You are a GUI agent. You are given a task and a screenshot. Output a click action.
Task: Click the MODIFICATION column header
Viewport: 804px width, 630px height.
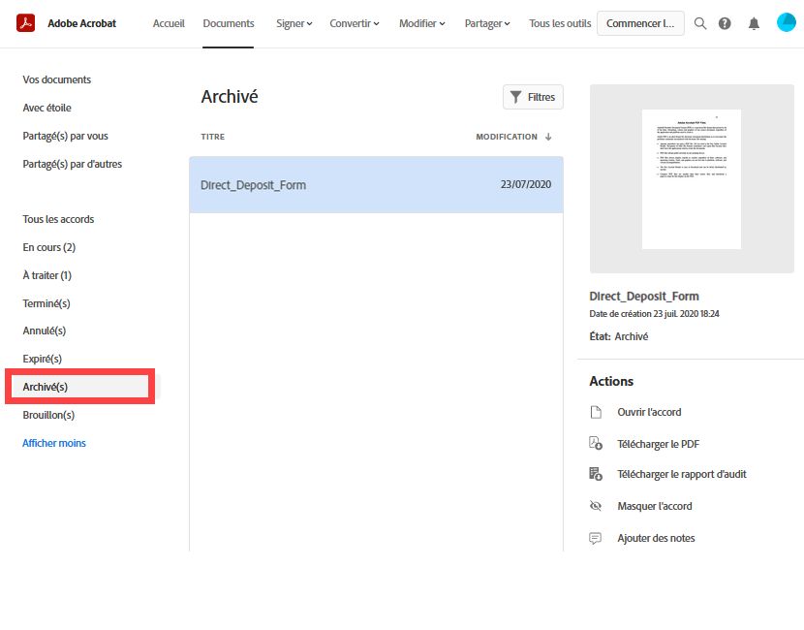point(507,137)
